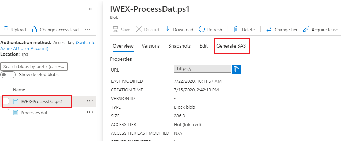Open more options for IWEX-ProcessDat.ps1
Screen dimensions: 341x141
90,101
